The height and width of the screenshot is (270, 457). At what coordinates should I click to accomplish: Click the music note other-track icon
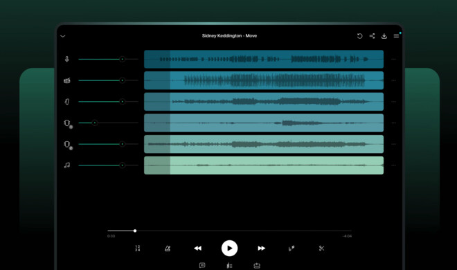[x=67, y=165]
